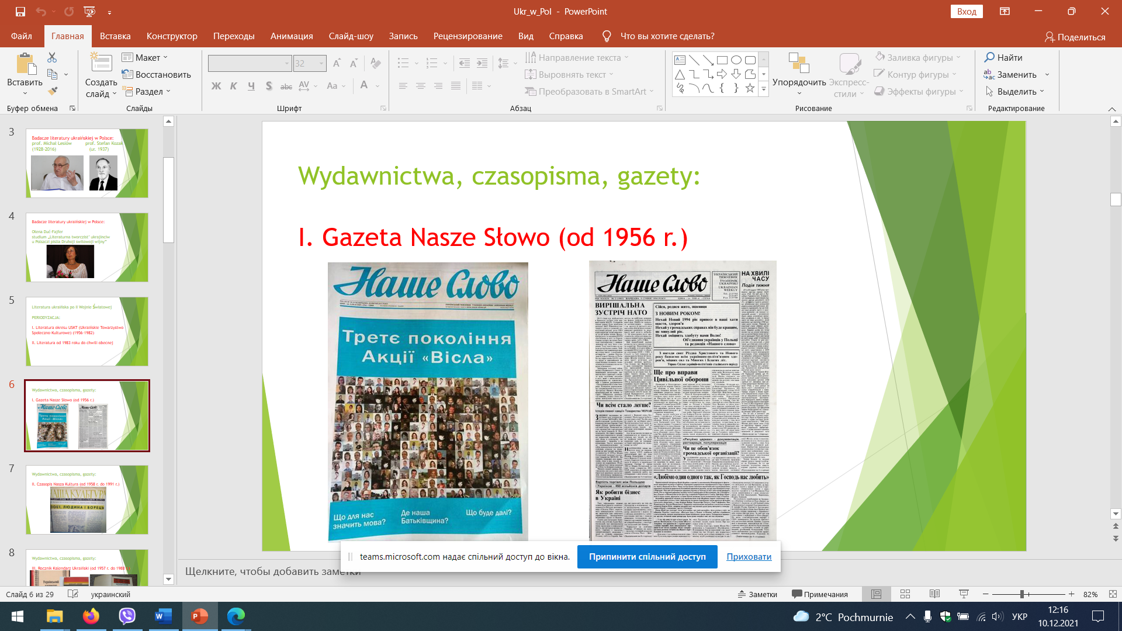Click the Припинити спільний доступ button
This screenshot has width=1122, height=631.
point(647,557)
